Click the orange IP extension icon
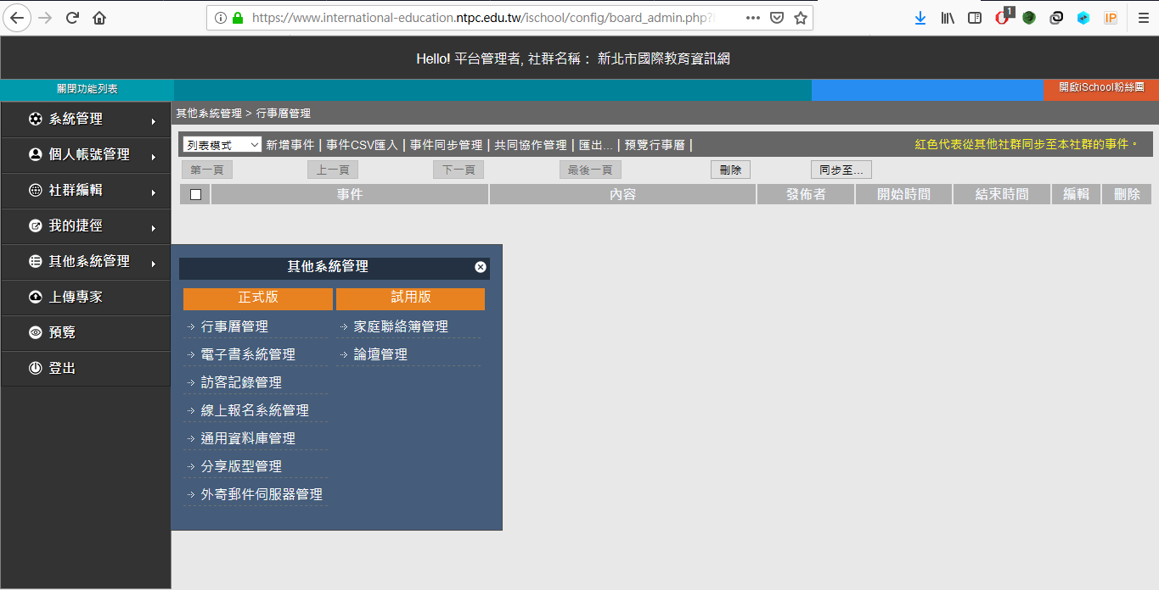Viewport: 1159px width, 590px height. [x=1111, y=18]
